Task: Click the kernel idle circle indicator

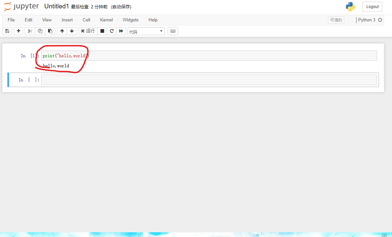Action: pyautogui.click(x=380, y=20)
